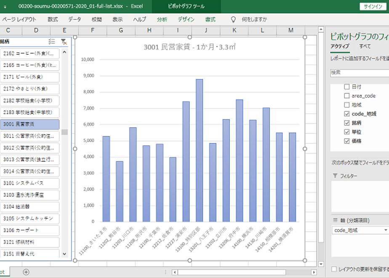Image resolution: width=389 pixels, height=278 pixels.
Task: Open the デザイン pivot chart tab
Action: 186,19
